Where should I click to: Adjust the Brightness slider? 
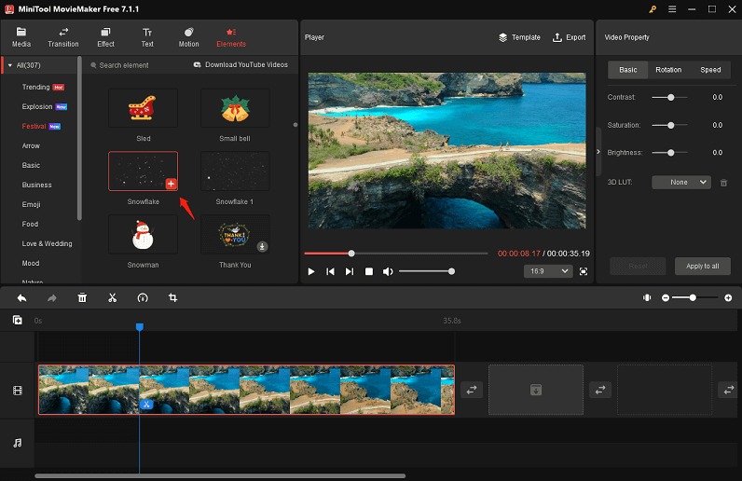[x=669, y=153]
